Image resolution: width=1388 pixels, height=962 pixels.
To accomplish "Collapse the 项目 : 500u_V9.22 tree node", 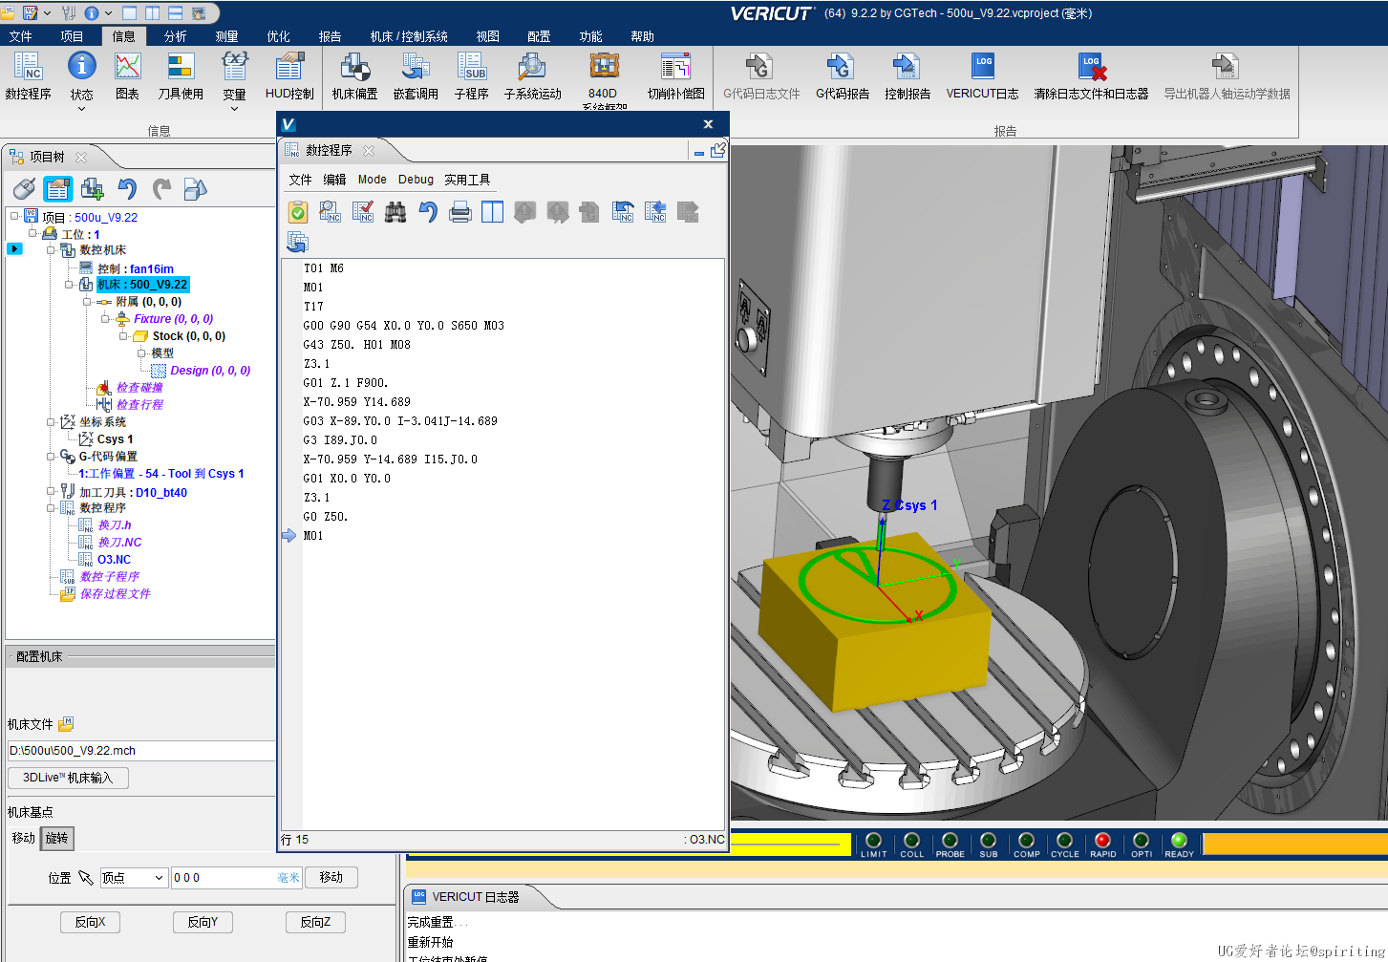I will [14, 217].
